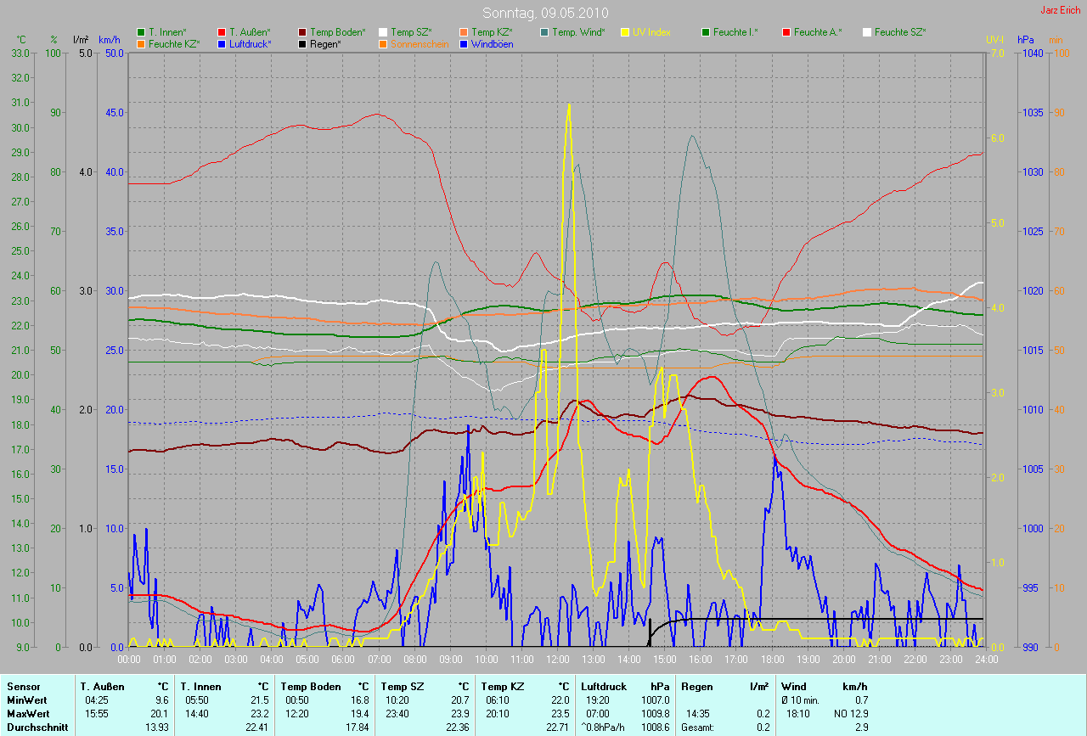Click the red T. Außen legend square

tap(222, 32)
